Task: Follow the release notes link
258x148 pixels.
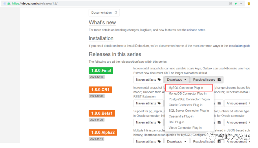Action: pyautogui.click(x=196, y=30)
